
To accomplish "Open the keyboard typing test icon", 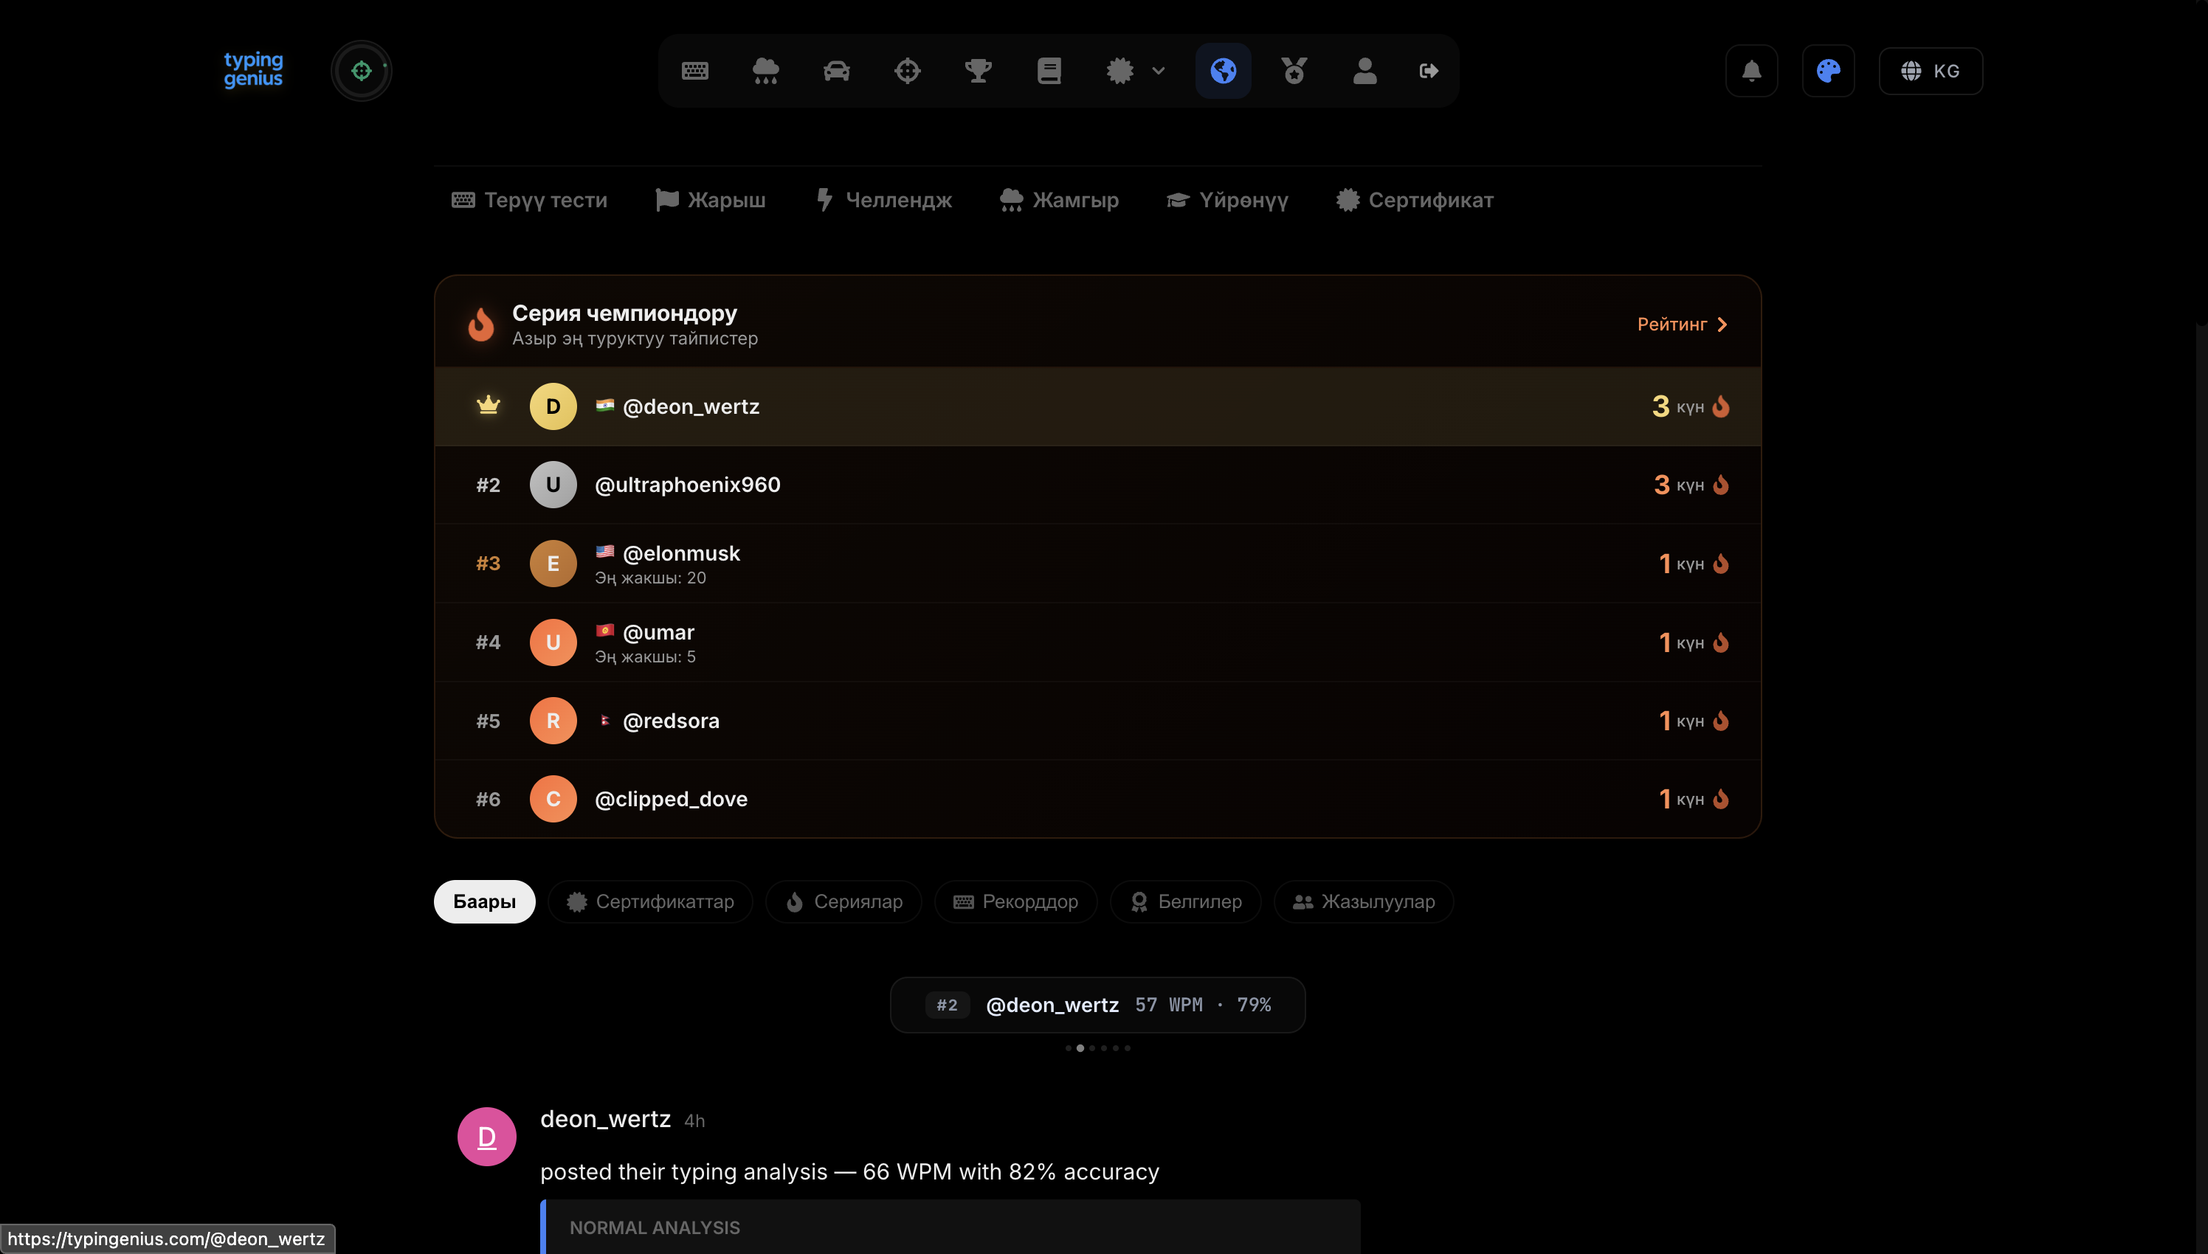I will click(x=694, y=71).
